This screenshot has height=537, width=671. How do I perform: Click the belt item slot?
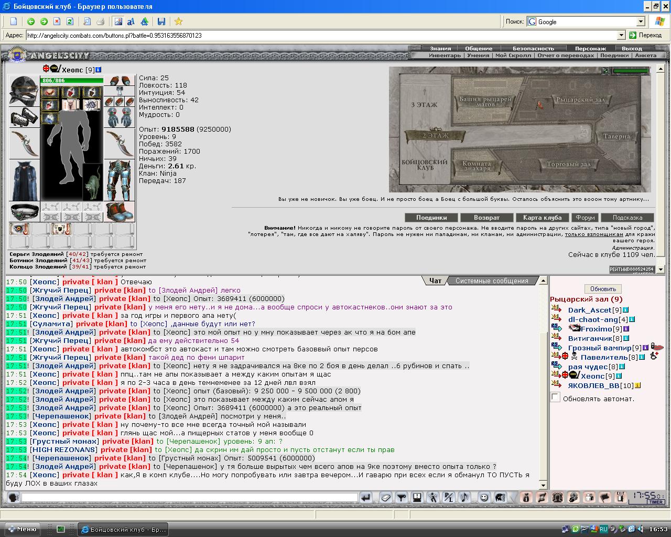pyautogui.click(x=24, y=211)
